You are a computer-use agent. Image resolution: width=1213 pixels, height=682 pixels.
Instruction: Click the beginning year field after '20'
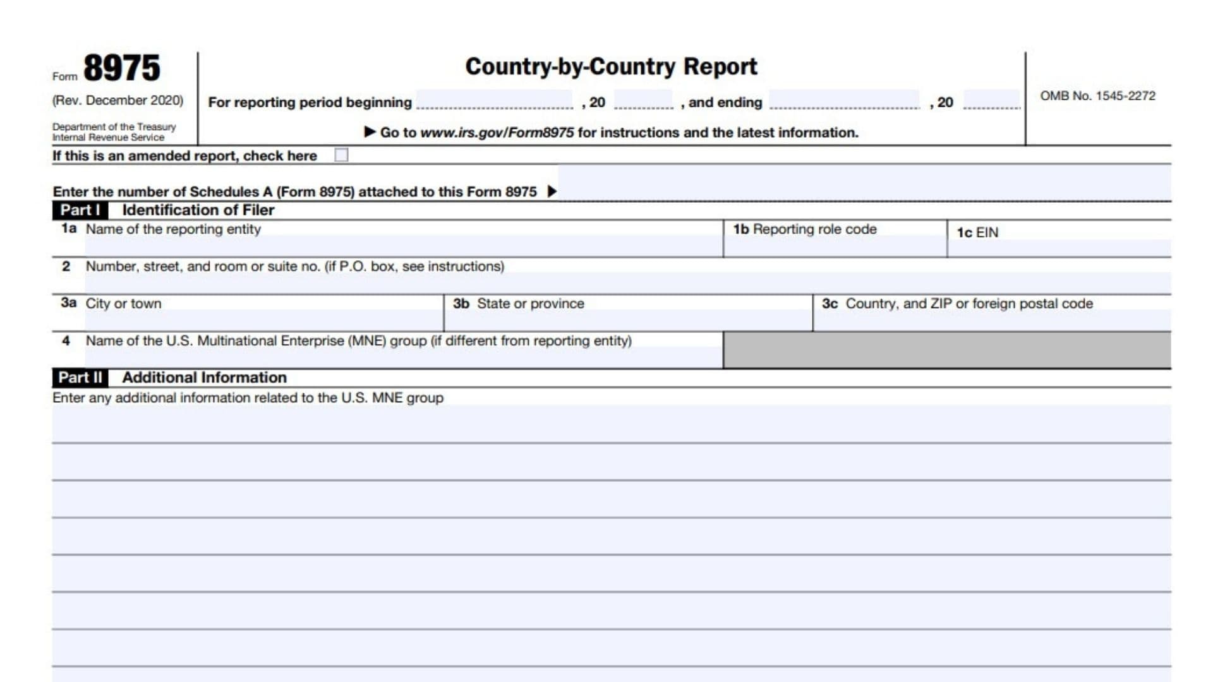point(643,100)
